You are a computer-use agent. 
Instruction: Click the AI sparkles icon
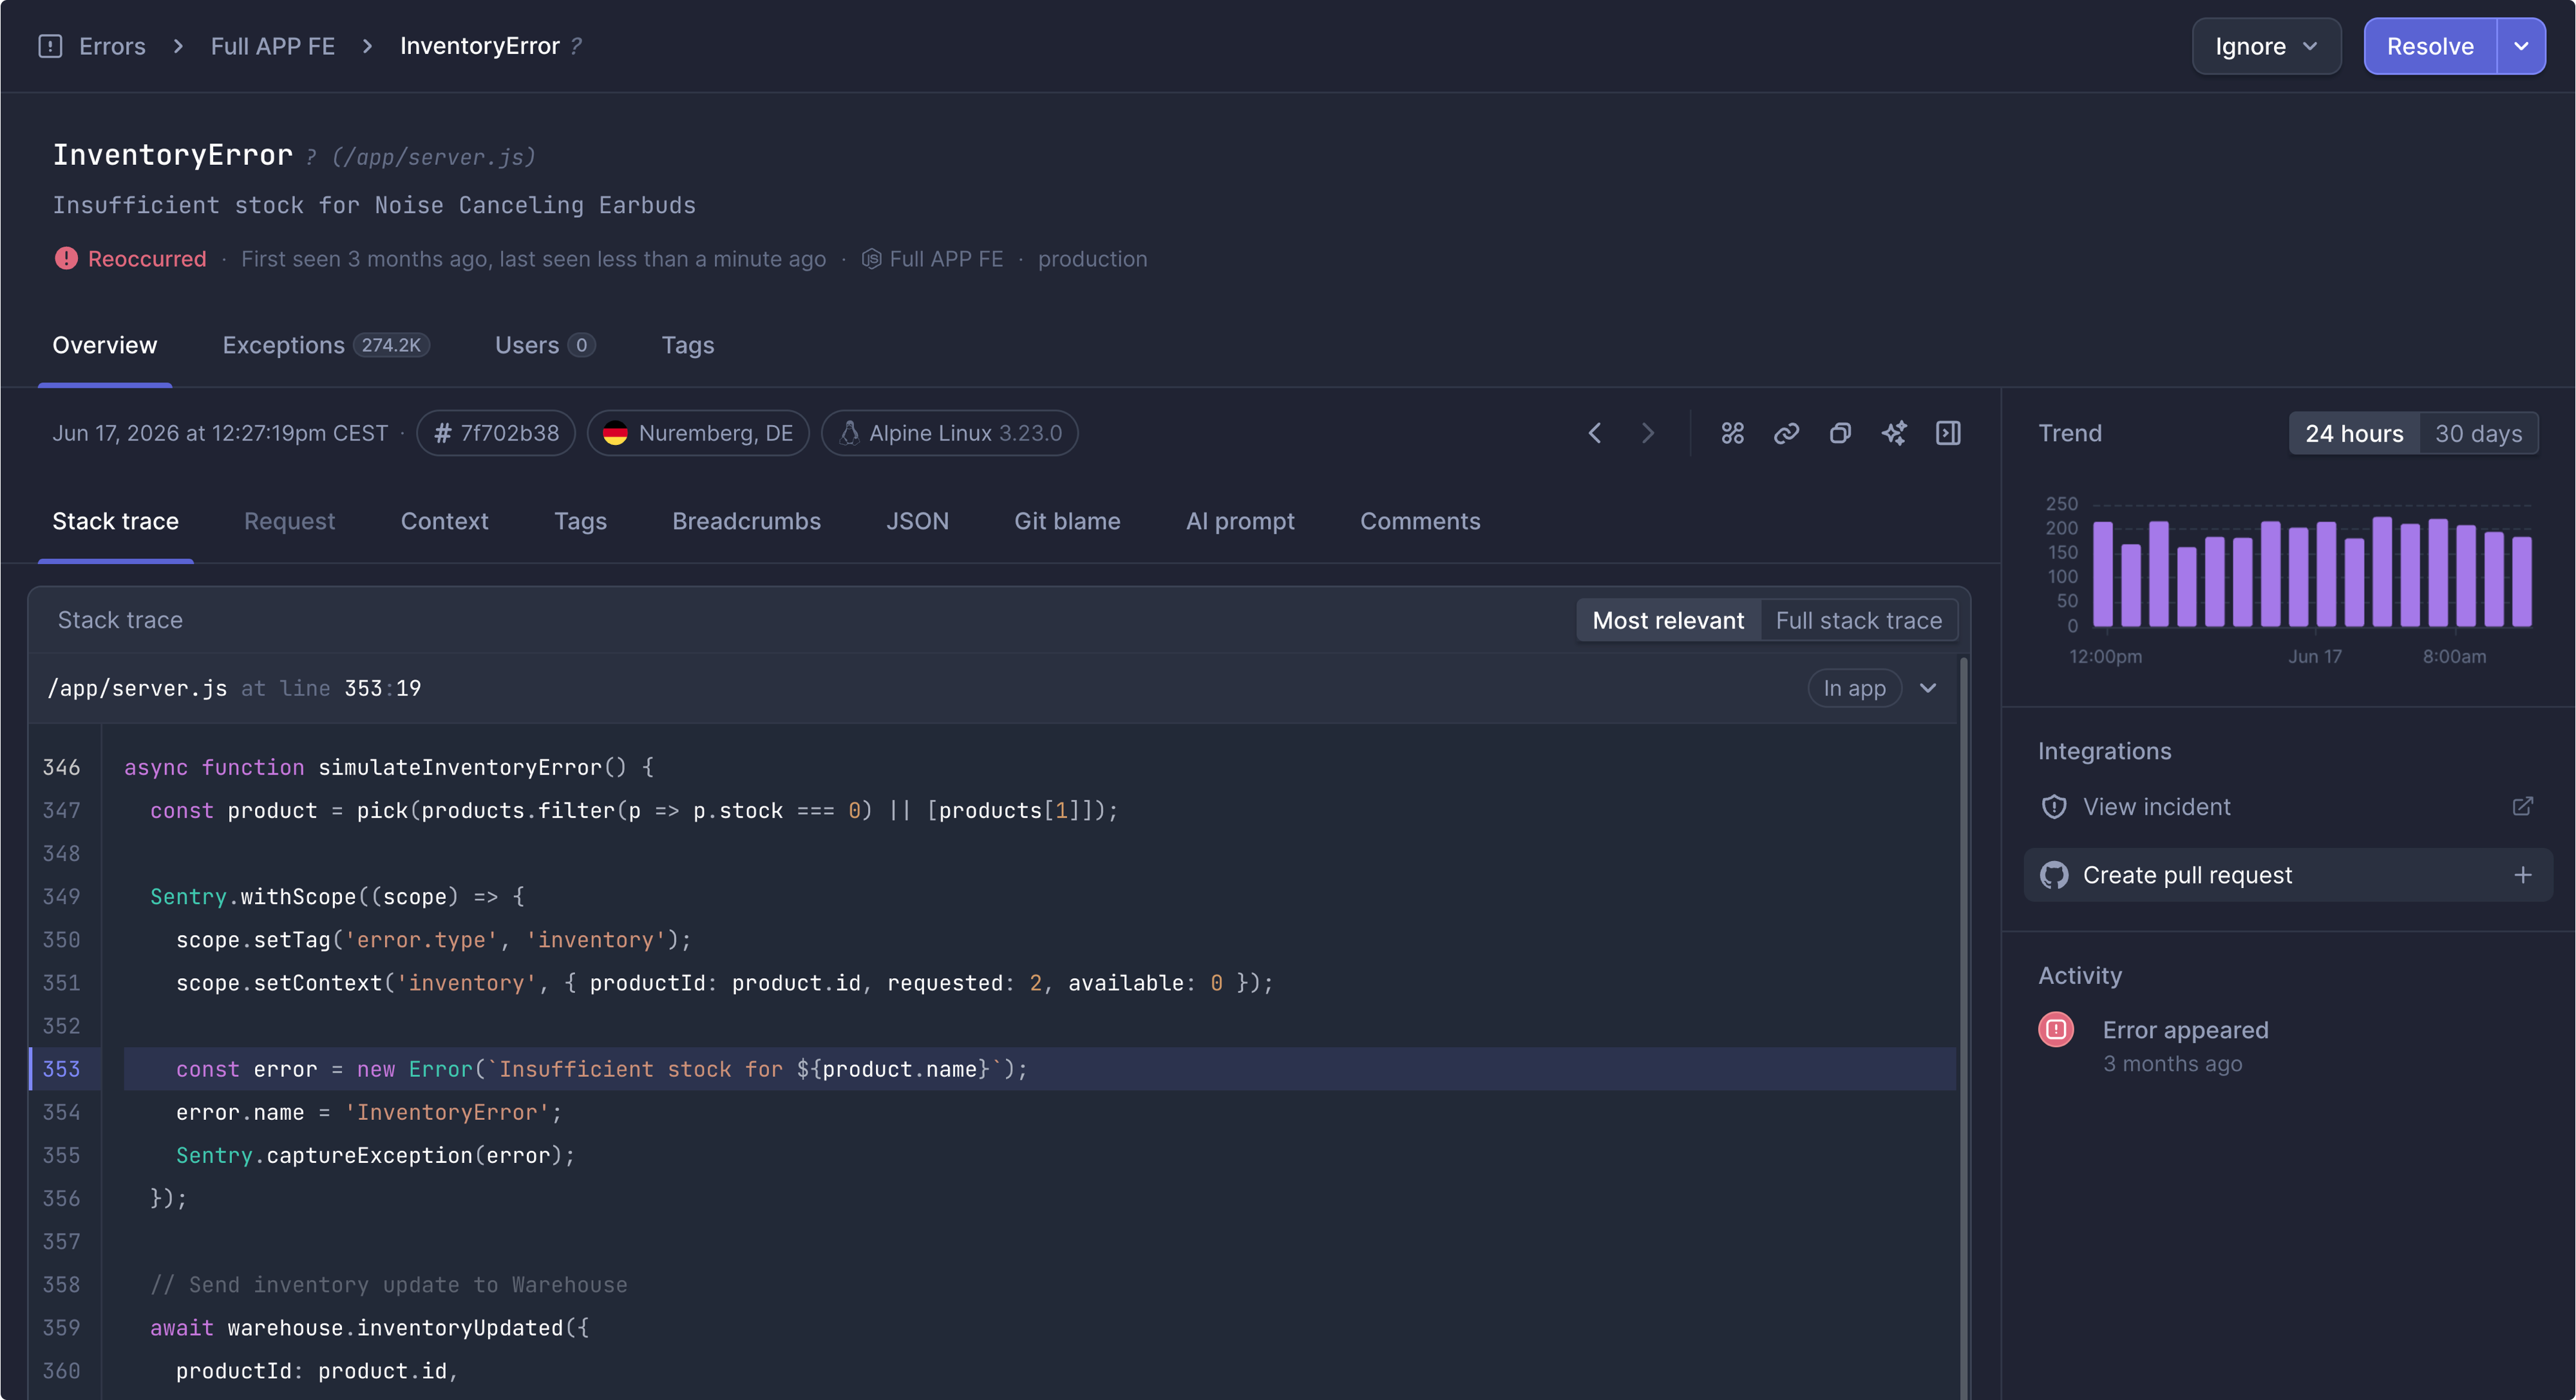[1894, 433]
